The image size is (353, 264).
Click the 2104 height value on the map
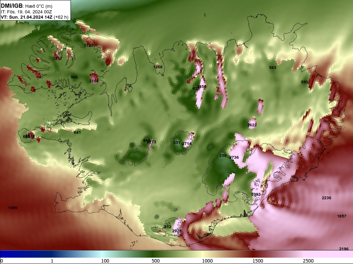pos(94,81)
